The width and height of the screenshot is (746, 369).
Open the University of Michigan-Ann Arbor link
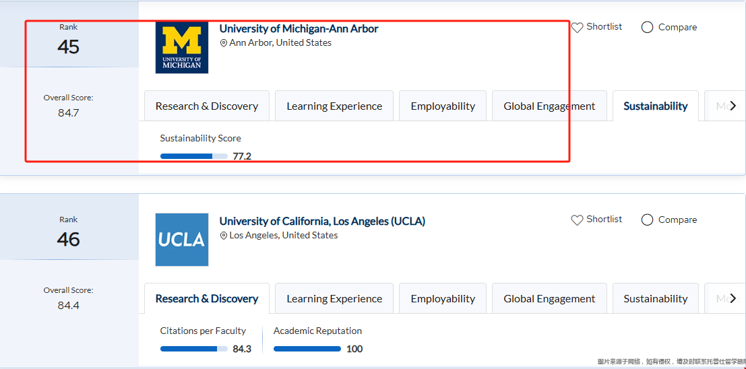click(x=299, y=29)
